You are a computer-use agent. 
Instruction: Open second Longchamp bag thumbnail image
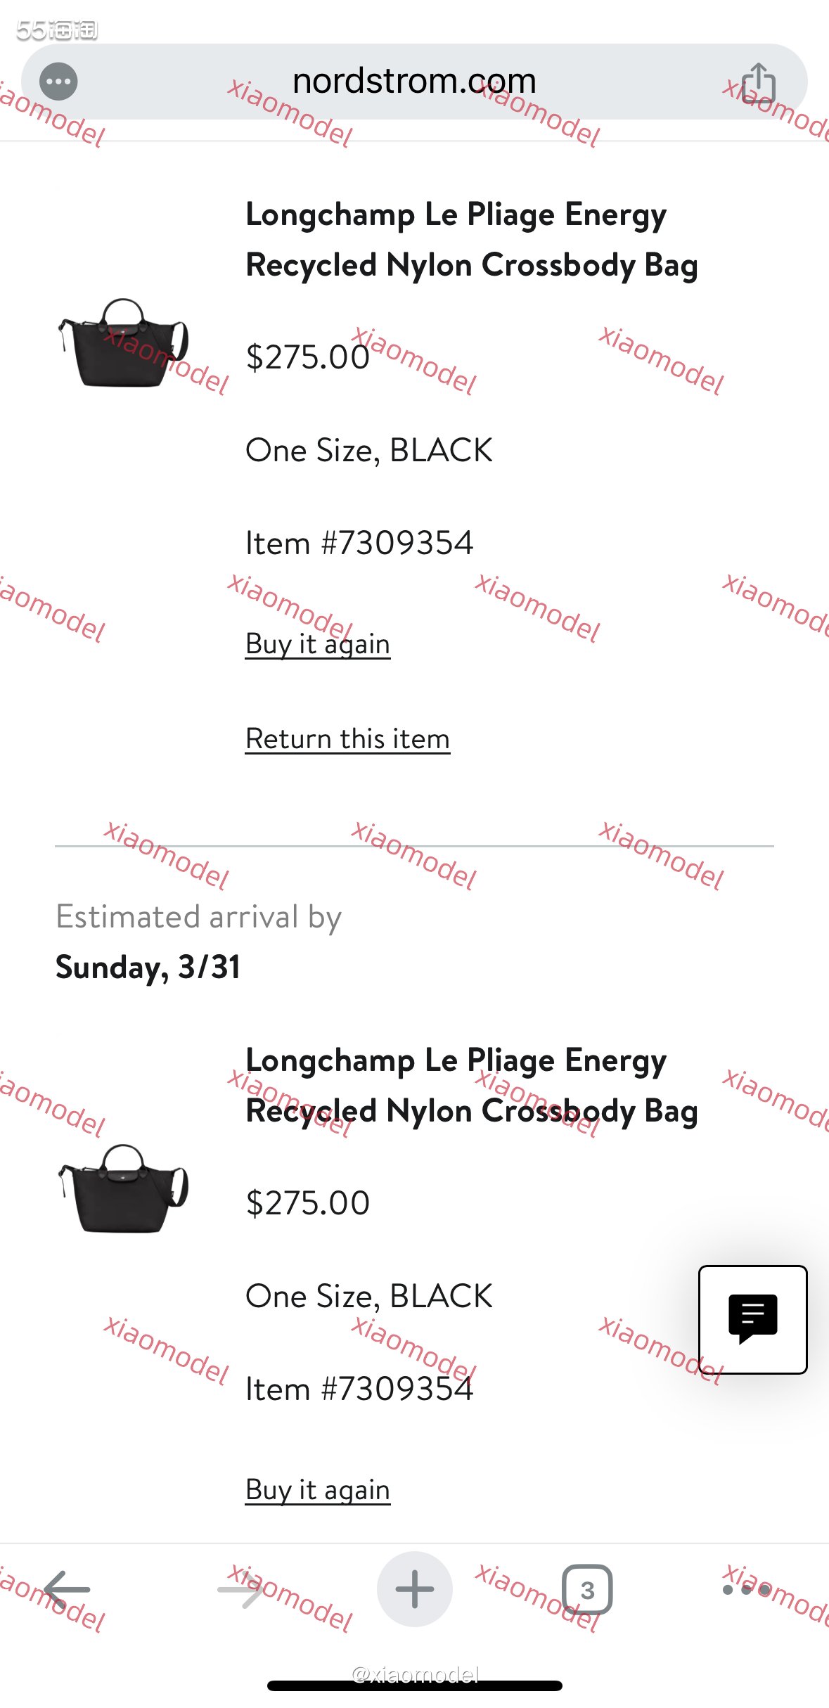124,1188
